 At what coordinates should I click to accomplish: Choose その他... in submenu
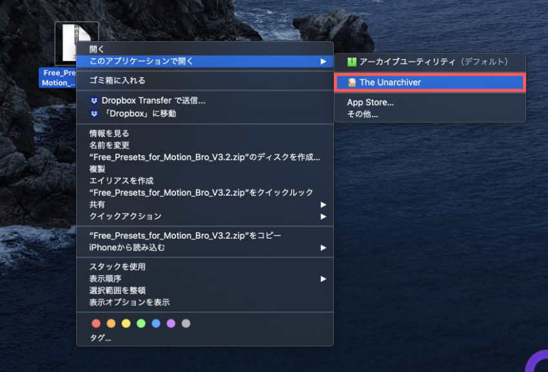(x=430, y=115)
